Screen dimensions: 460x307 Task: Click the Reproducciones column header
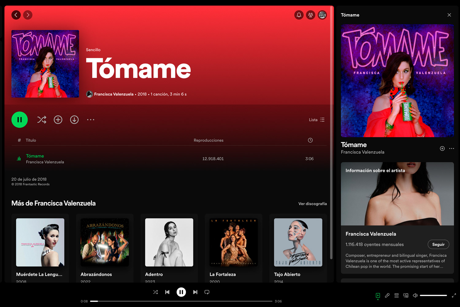click(209, 140)
